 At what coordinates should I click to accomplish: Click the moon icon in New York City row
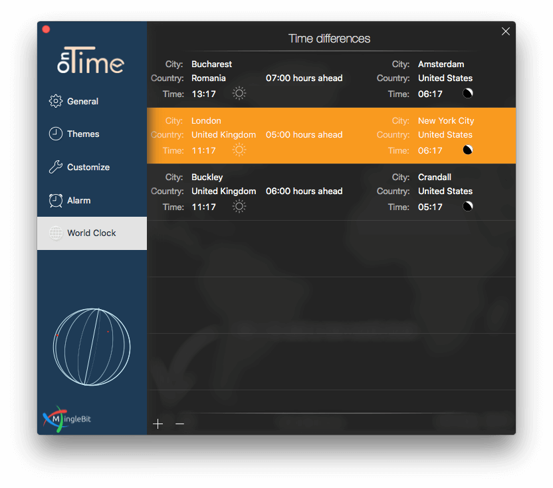pos(468,150)
